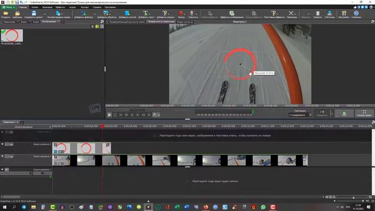Move the timeline zoom slider
The height and width of the screenshot is (211, 375).
click(353, 198)
